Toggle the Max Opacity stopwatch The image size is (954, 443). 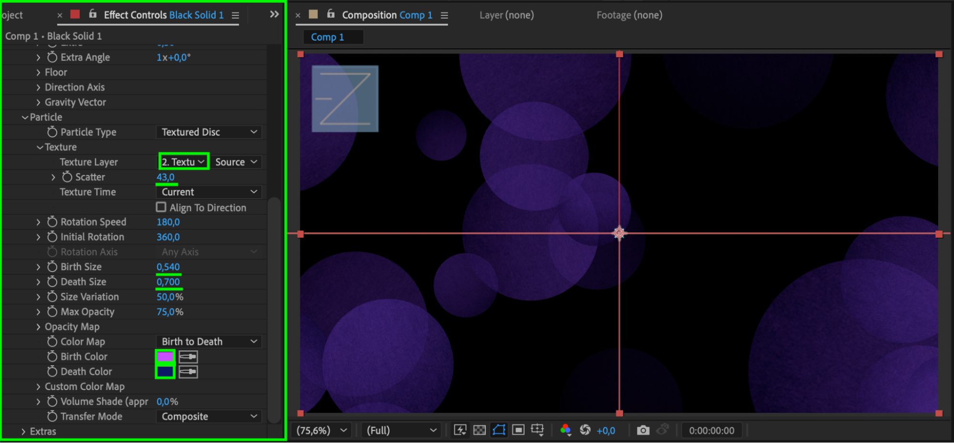[x=52, y=312]
